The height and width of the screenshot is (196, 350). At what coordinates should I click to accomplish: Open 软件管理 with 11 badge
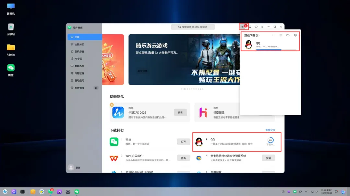(x=85, y=88)
